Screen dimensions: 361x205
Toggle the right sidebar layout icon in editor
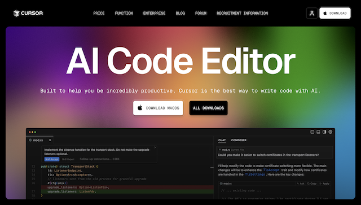[324, 132]
